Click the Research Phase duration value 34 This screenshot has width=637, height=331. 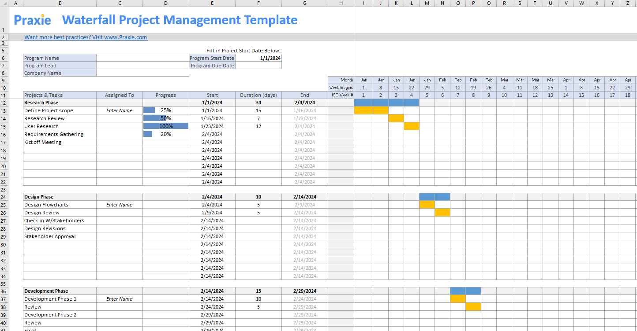258,103
